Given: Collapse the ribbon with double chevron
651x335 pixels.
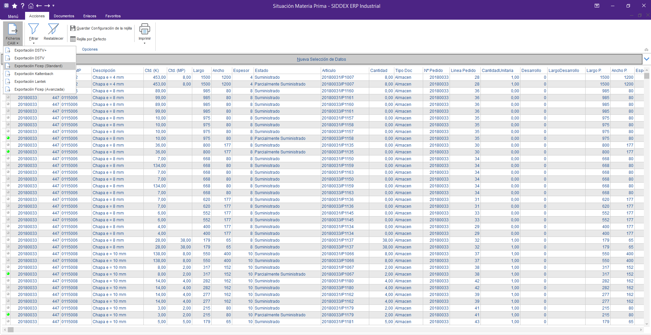Looking at the screenshot, I should click(646, 50).
